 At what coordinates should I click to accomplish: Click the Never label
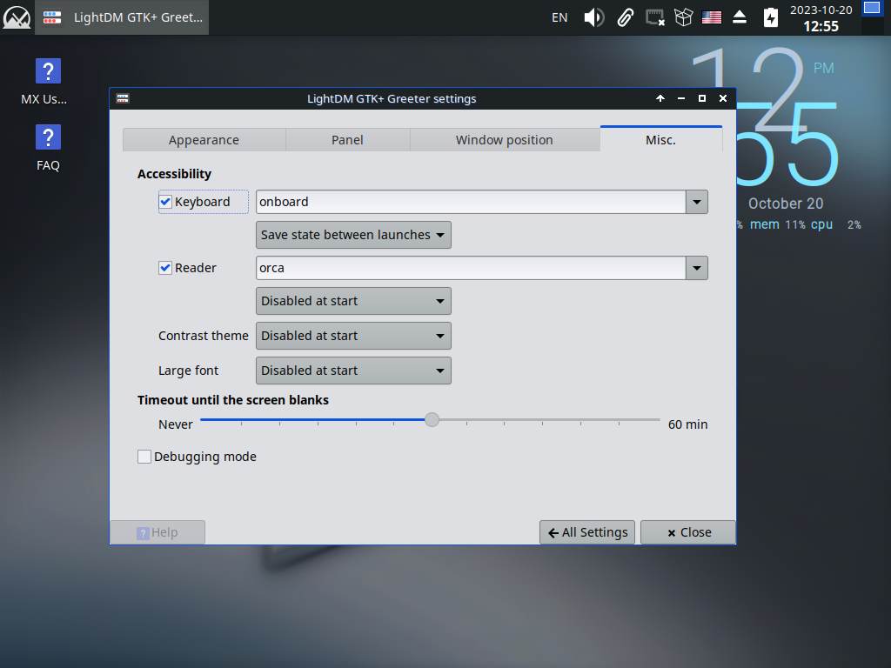(x=176, y=424)
